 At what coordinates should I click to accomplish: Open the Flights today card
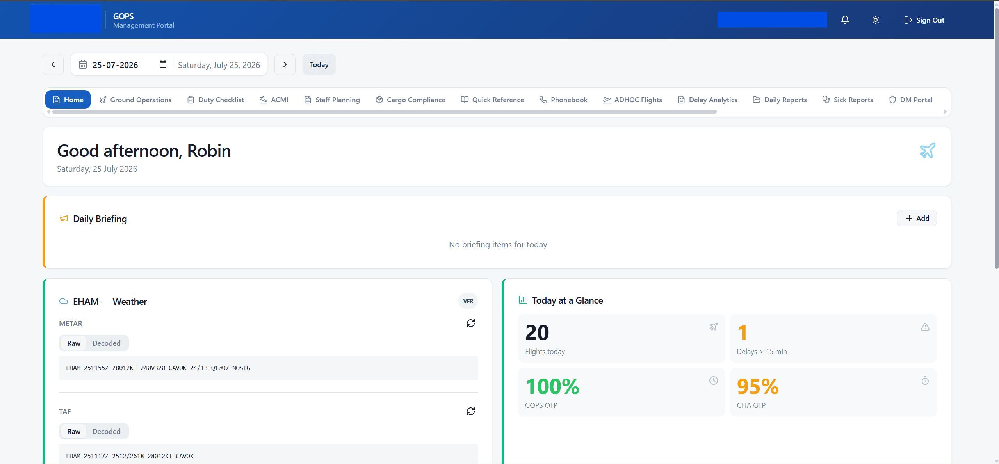click(621, 338)
